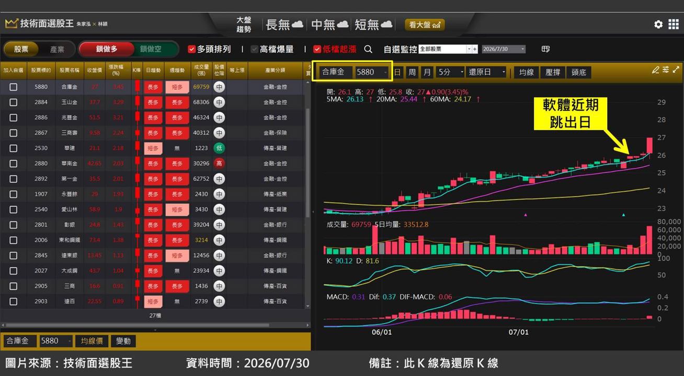684x376 pixels.
Task: Click 變動 button
Action: point(123,341)
